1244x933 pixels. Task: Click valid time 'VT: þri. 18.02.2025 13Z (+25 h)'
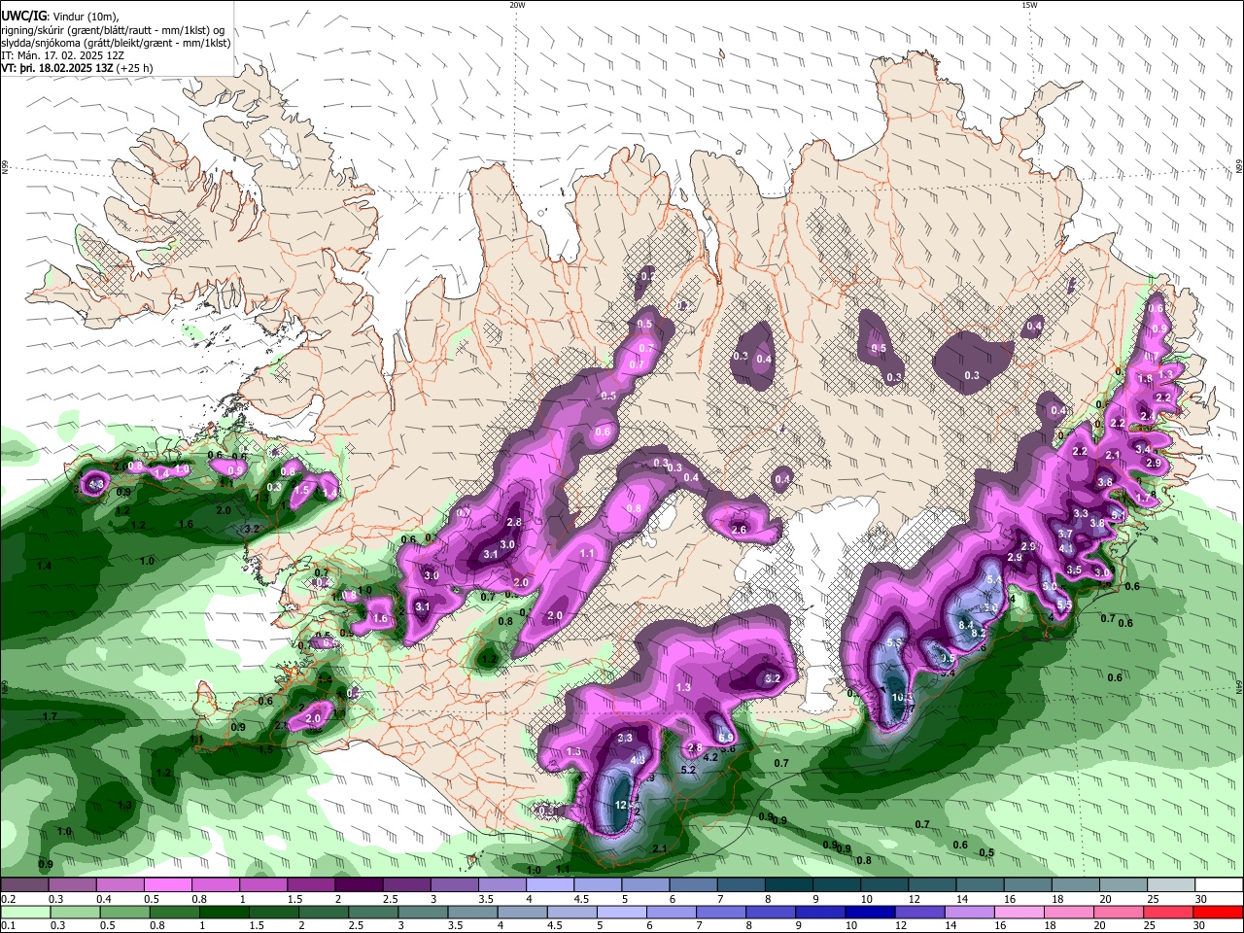click(x=76, y=69)
